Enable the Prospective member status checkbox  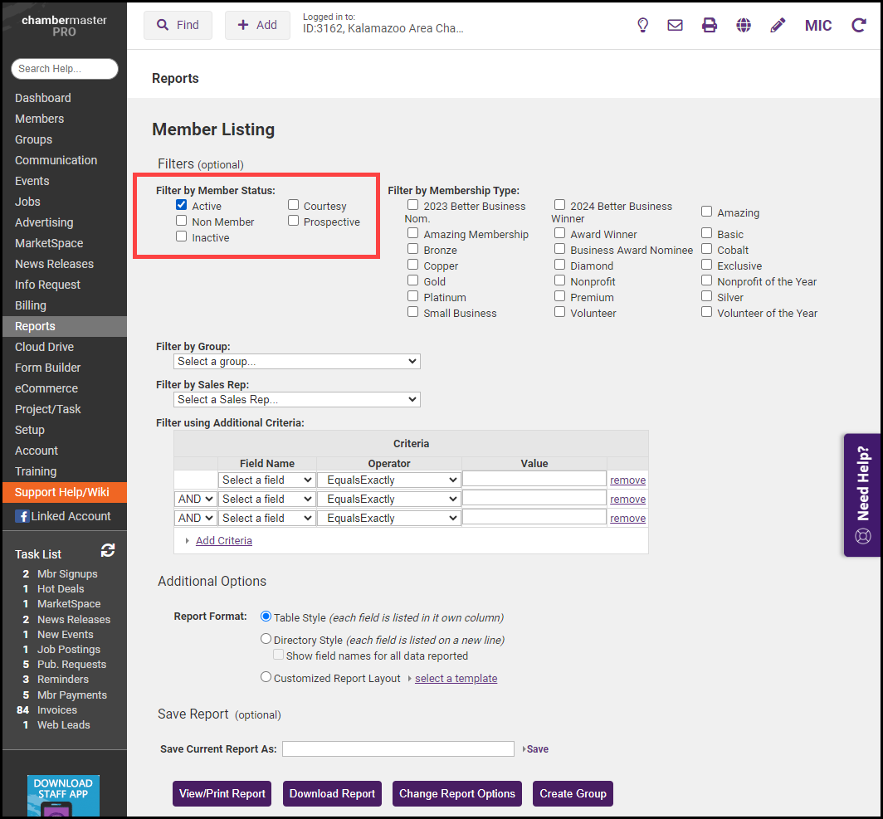294,221
